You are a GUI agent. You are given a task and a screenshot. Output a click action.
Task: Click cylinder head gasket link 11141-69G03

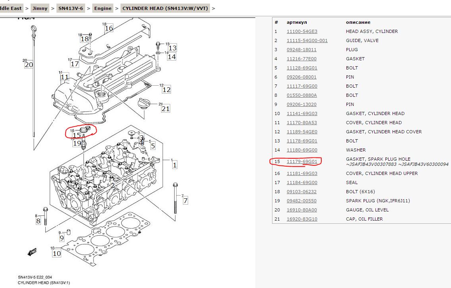(x=302, y=113)
